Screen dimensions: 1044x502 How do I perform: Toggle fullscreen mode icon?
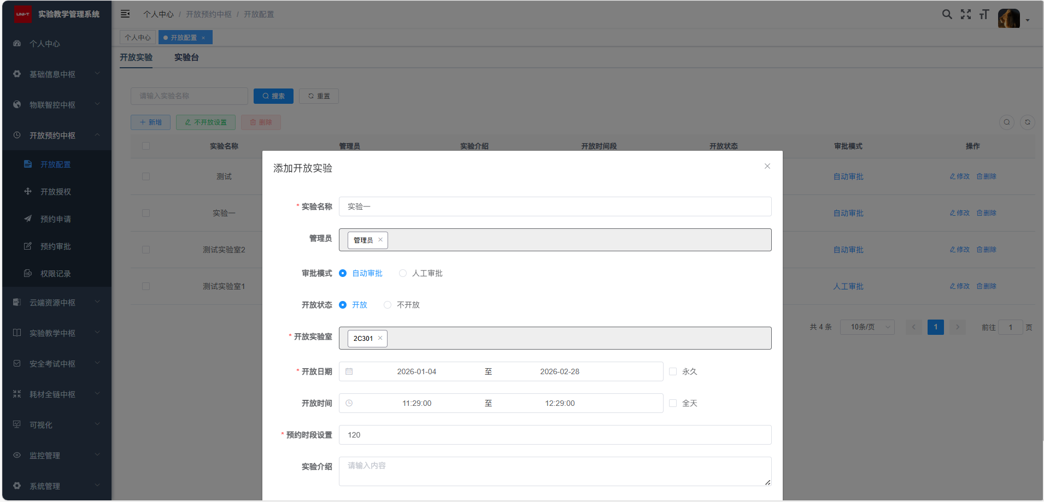coord(966,15)
